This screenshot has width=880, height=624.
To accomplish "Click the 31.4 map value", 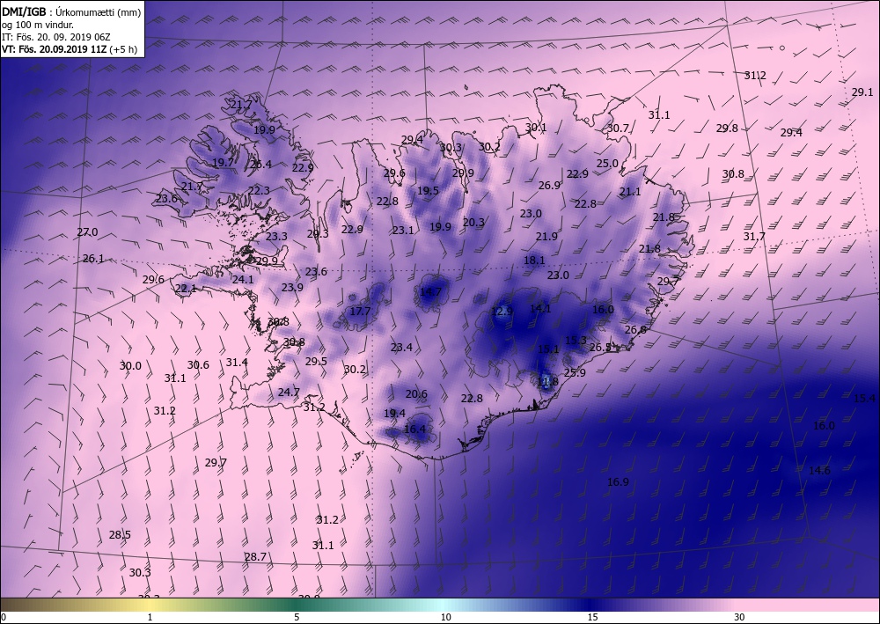I will (x=237, y=363).
